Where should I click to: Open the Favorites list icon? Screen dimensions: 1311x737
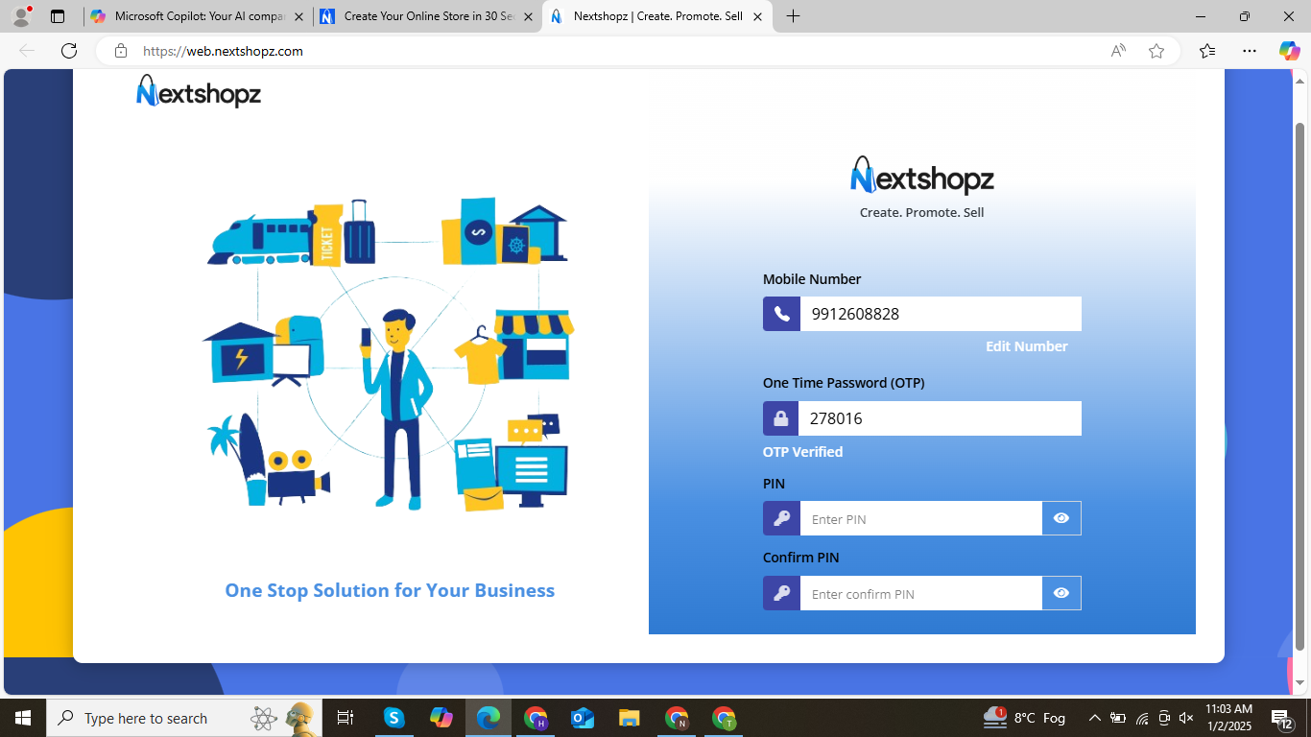point(1207,51)
